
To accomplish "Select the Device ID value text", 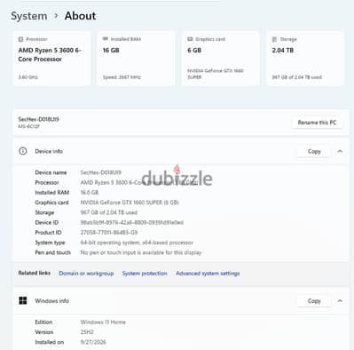I will (x=132, y=222).
